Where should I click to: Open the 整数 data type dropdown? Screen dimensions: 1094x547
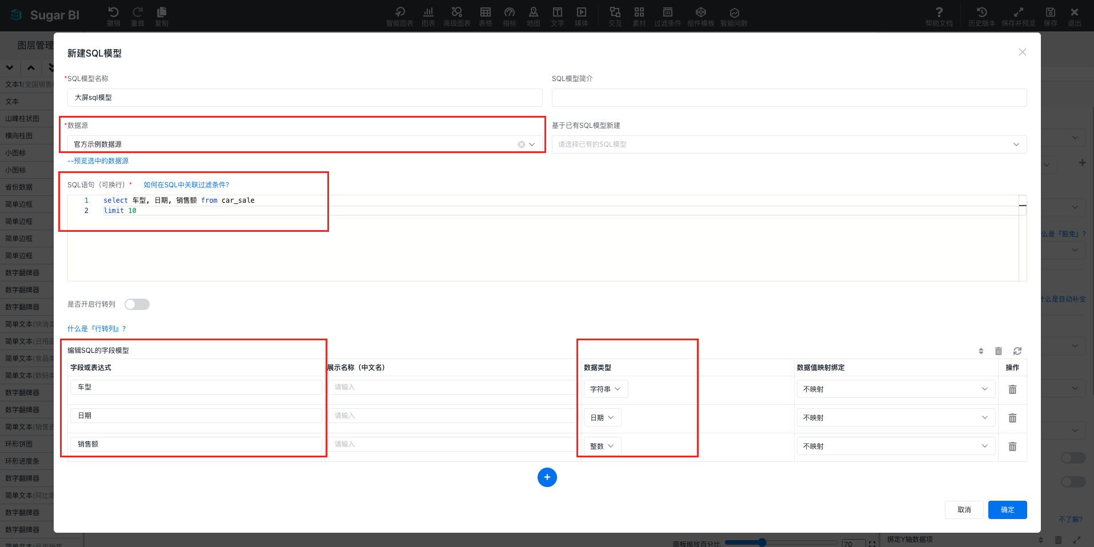602,446
